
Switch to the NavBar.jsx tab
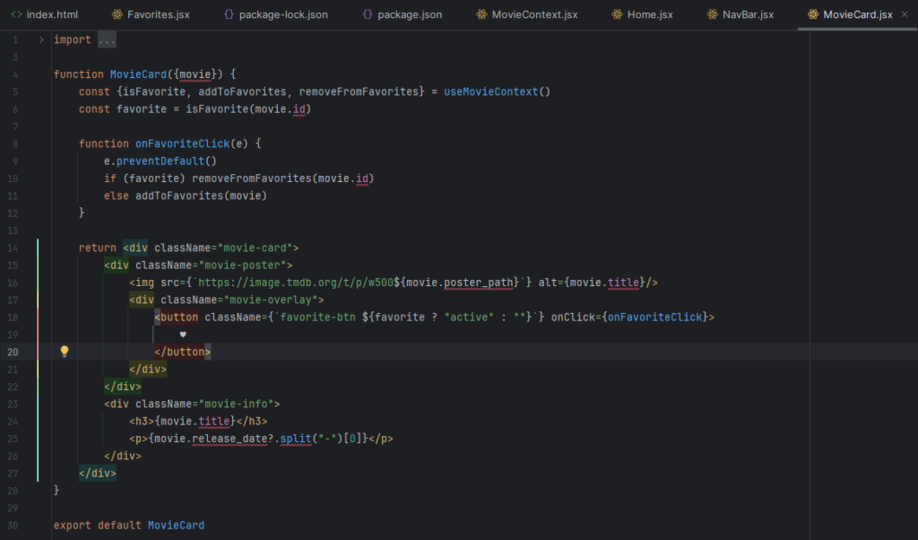click(x=748, y=15)
